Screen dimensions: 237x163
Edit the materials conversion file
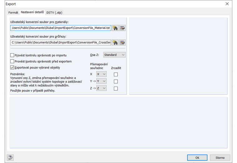tap(122, 28)
